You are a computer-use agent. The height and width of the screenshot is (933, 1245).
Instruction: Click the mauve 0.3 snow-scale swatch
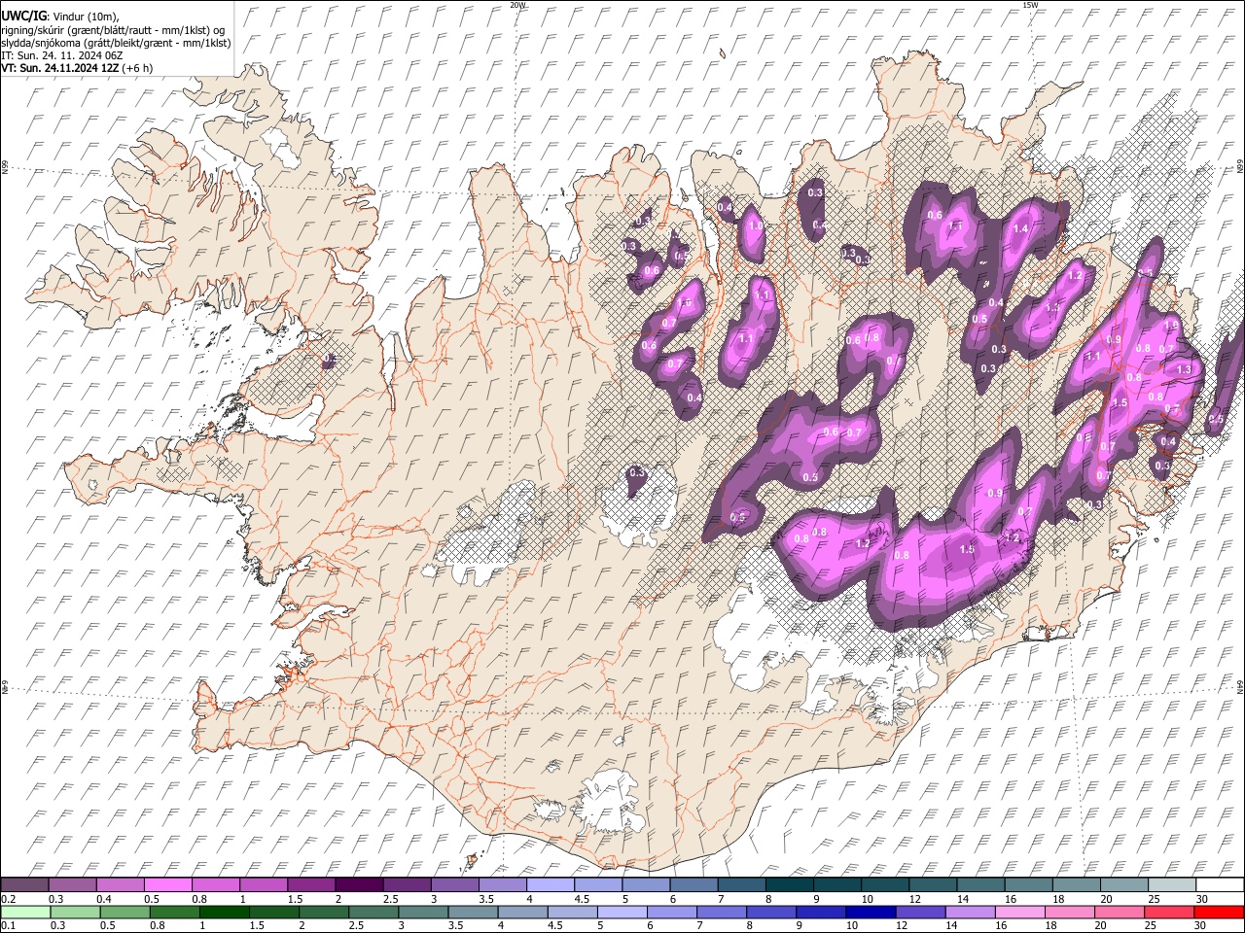[x=72, y=884]
